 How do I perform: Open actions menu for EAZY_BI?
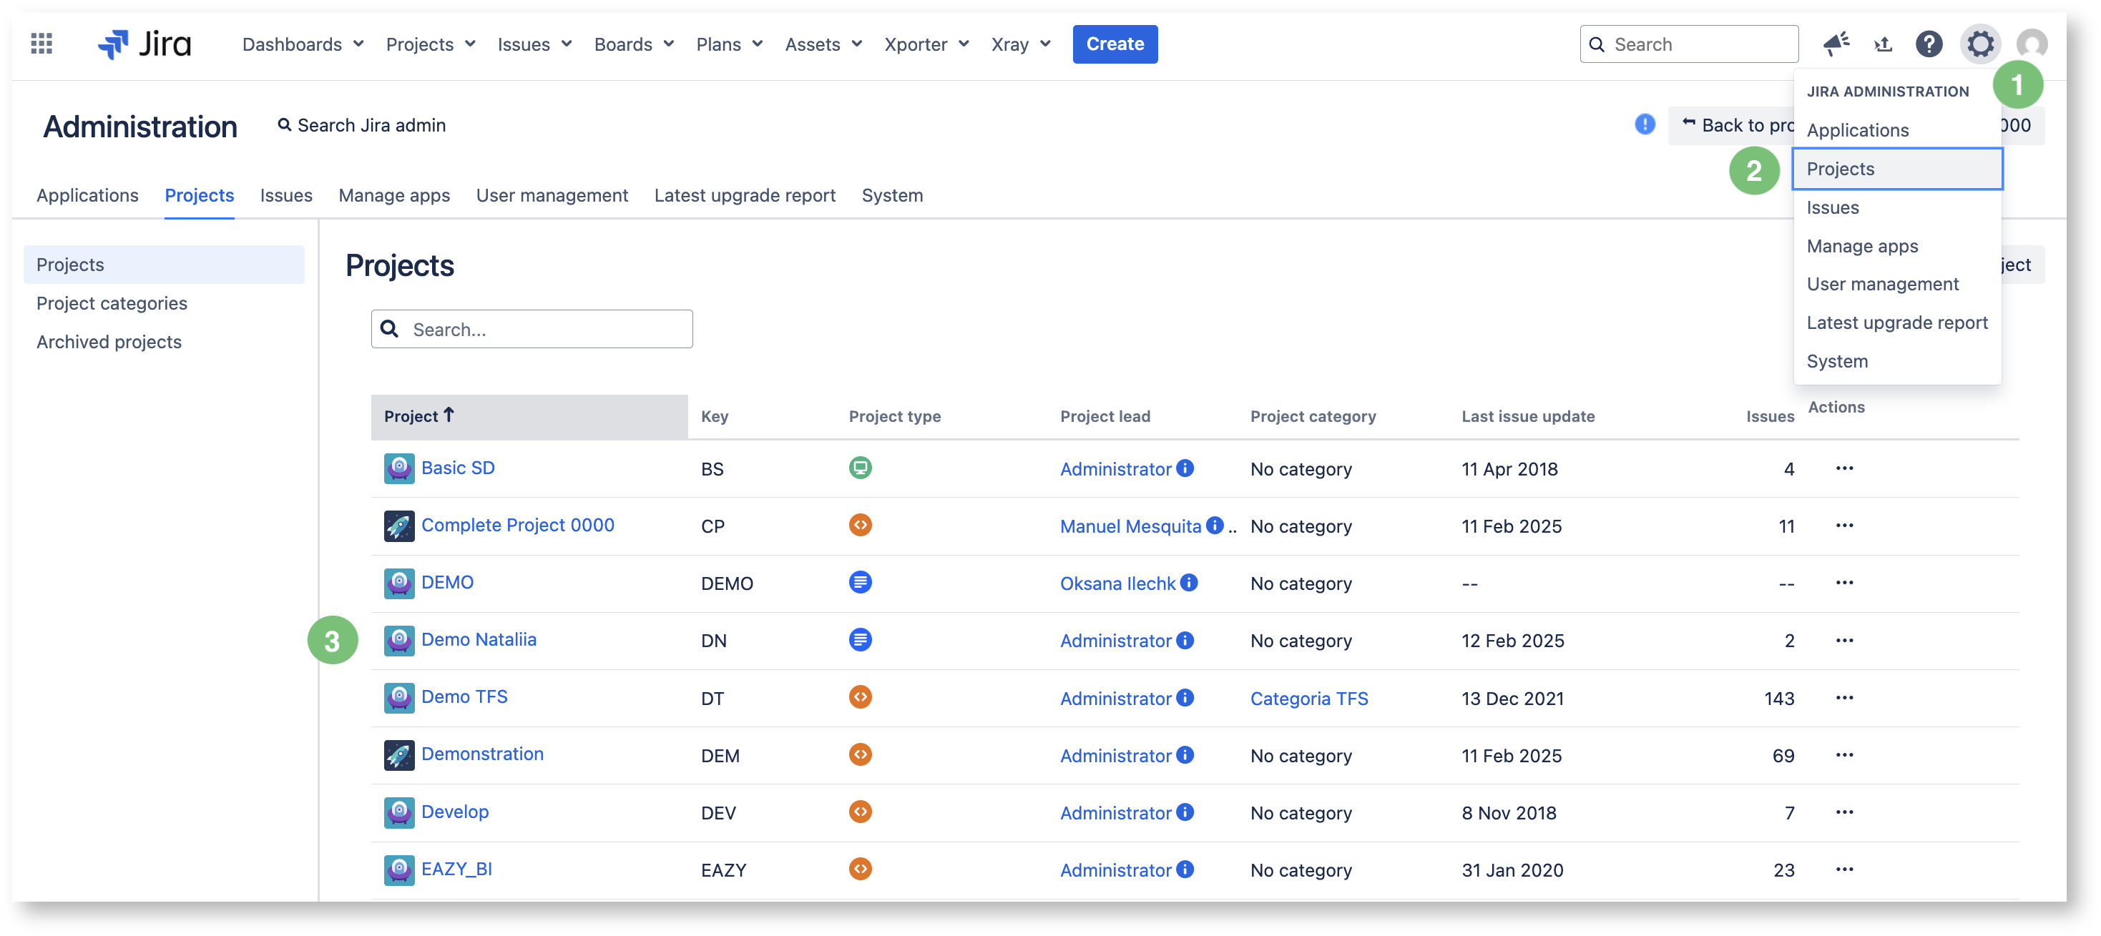(x=1844, y=870)
